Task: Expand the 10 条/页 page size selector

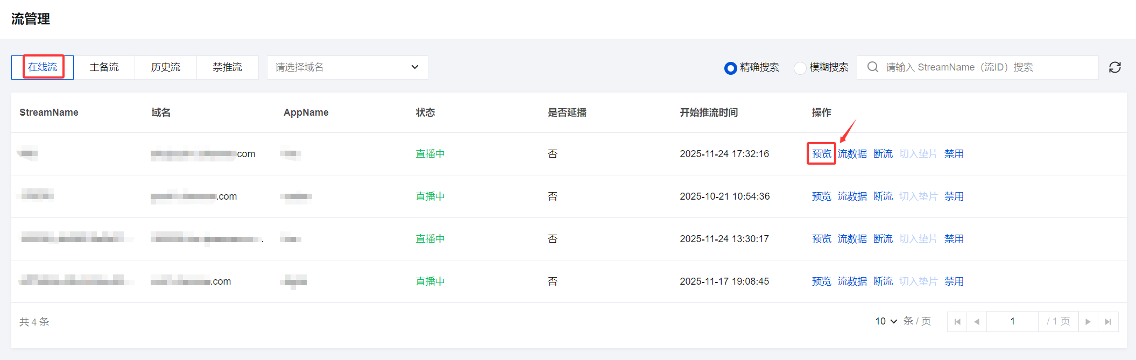Action: click(x=886, y=321)
